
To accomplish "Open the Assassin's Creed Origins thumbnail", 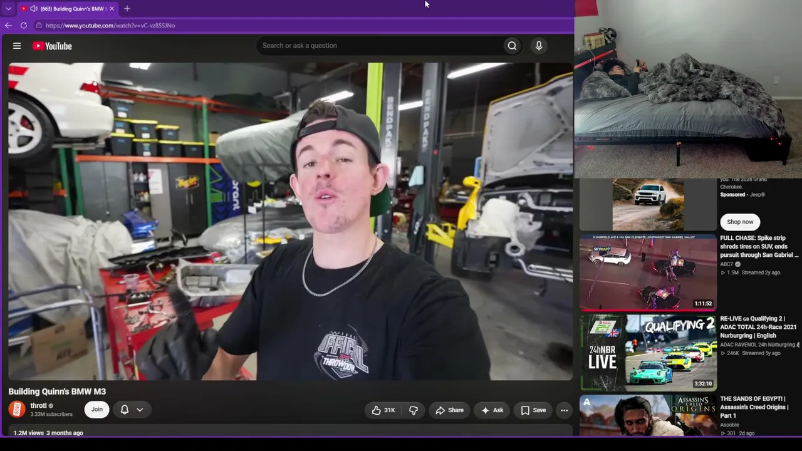I will (x=648, y=416).
